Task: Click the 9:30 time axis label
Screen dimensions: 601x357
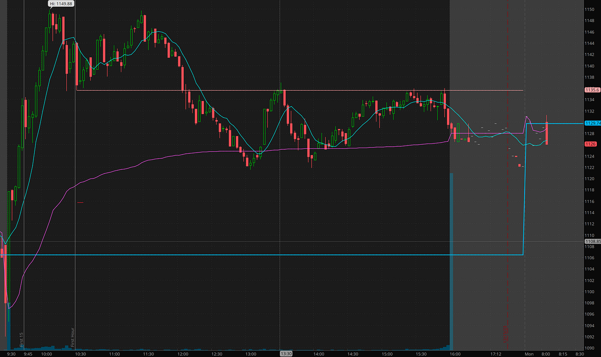Action: tap(12, 354)
